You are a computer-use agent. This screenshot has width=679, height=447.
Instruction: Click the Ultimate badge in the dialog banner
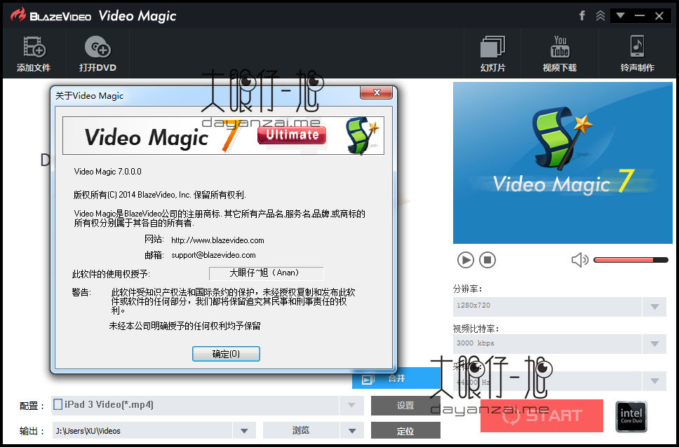292,135
